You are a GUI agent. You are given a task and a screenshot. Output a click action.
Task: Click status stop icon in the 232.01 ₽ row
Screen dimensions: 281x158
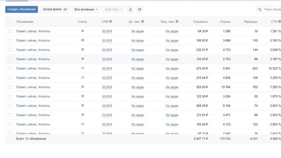(x=83, y=50)
